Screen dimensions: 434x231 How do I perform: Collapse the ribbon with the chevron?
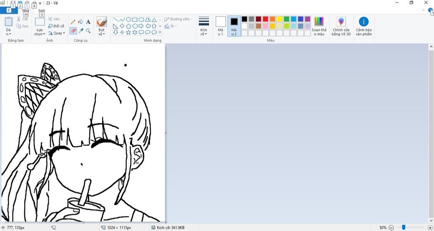423,10
